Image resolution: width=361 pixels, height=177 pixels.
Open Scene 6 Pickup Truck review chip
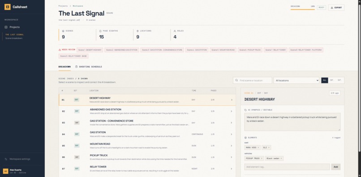coord(250,50)
